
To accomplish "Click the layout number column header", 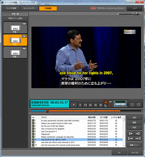I will tap(116, 117).
